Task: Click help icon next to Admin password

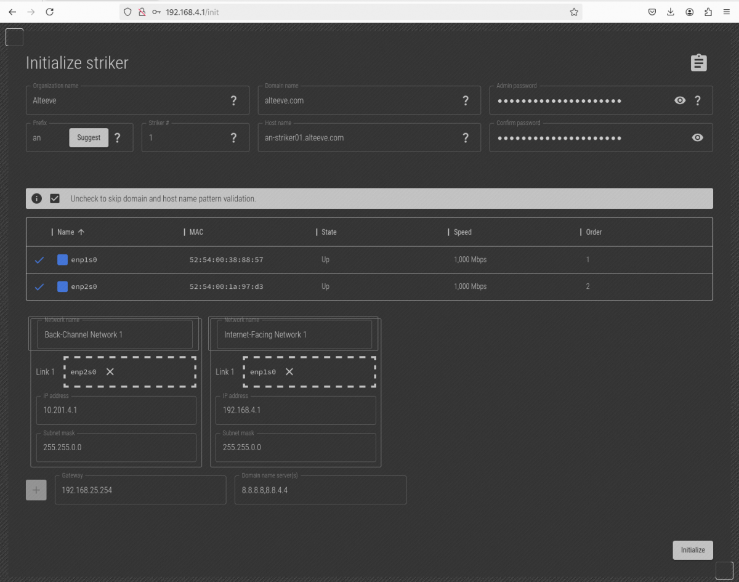Action: click(x=698, y=100)
